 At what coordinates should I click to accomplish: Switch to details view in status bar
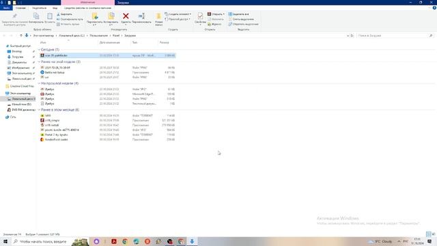pyautogui.click(x=429, y=234)
